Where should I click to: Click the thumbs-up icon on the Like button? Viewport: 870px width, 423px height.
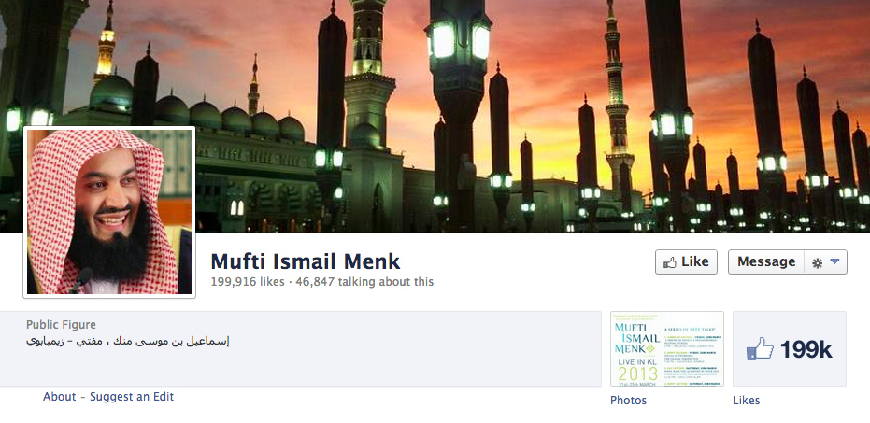(670, 262)
